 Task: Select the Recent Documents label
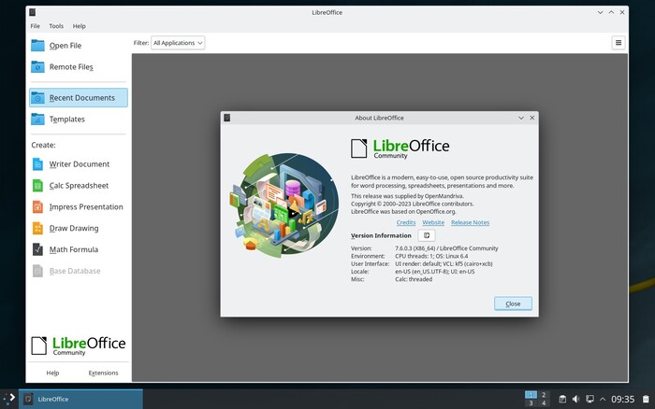[x=82, y=97]
